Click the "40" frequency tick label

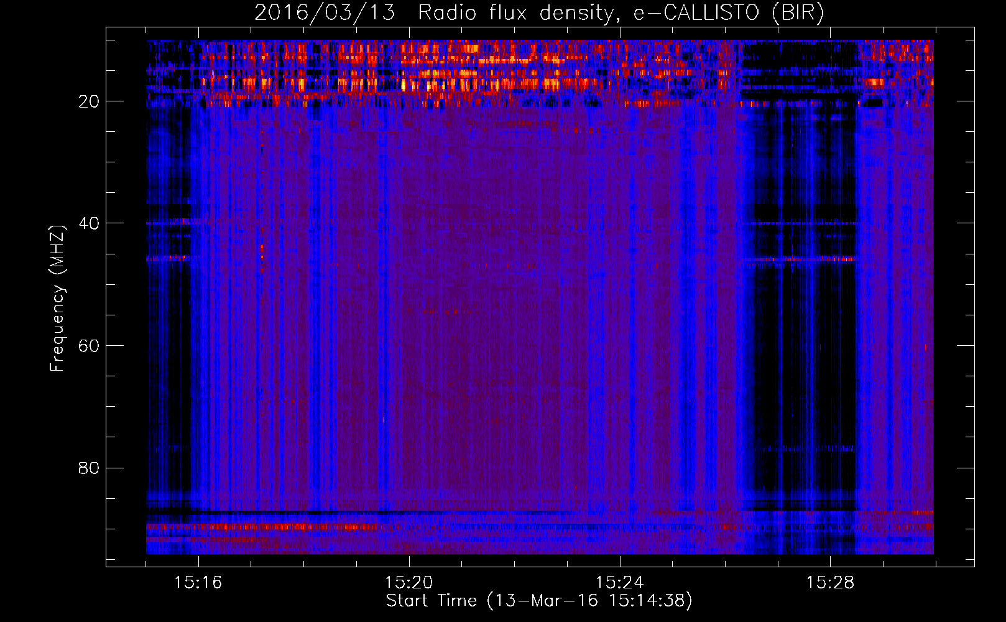(89, 223)
